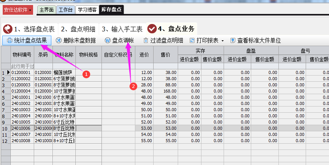Viewport: 329px width, 165px height.
Task: Click 进价金额 header under 实存
Action: click(189, 59)
